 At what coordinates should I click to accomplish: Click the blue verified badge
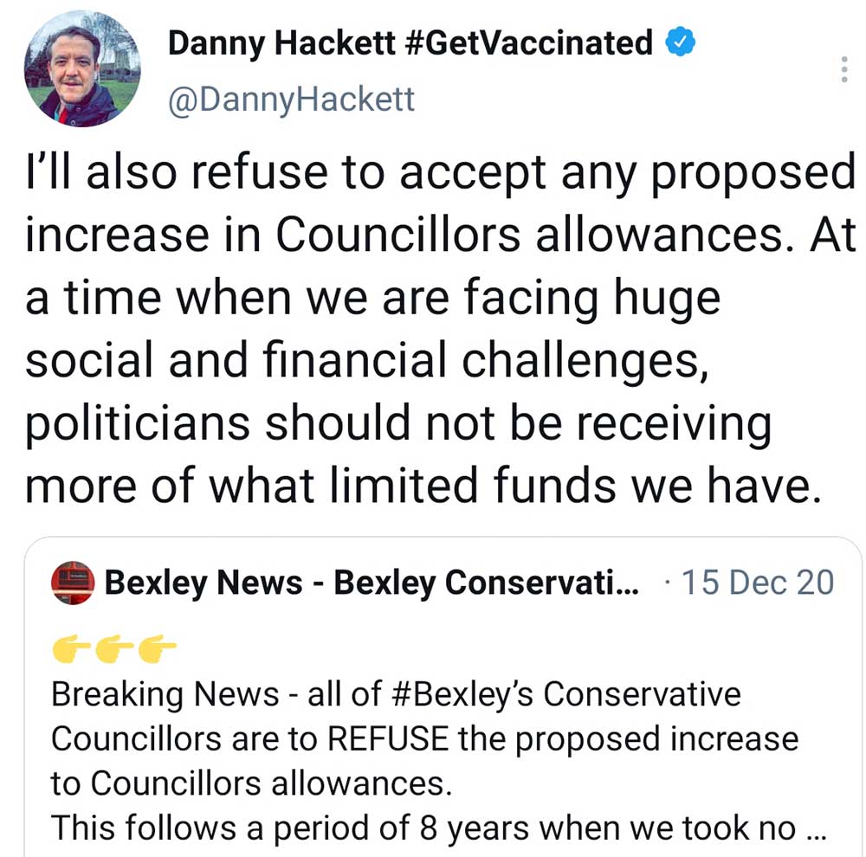click(678, 41)
